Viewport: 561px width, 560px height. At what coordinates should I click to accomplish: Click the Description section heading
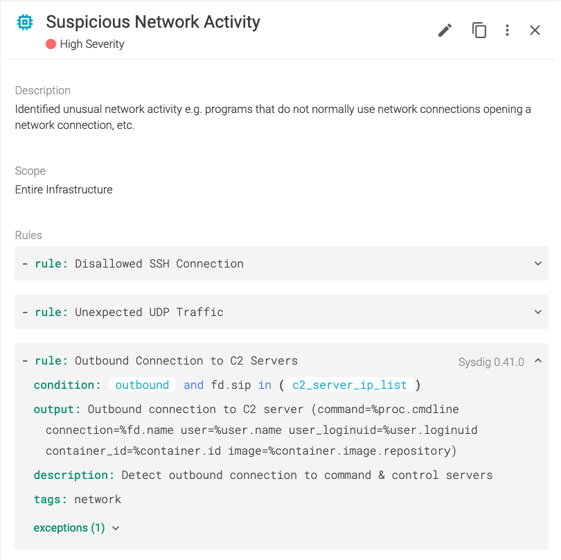click(42, 90)
